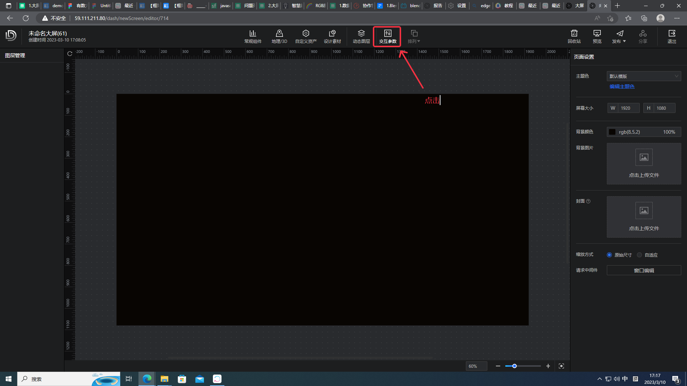Open the notification center icon
687x386 pixels.
click(x=676, y=379)
